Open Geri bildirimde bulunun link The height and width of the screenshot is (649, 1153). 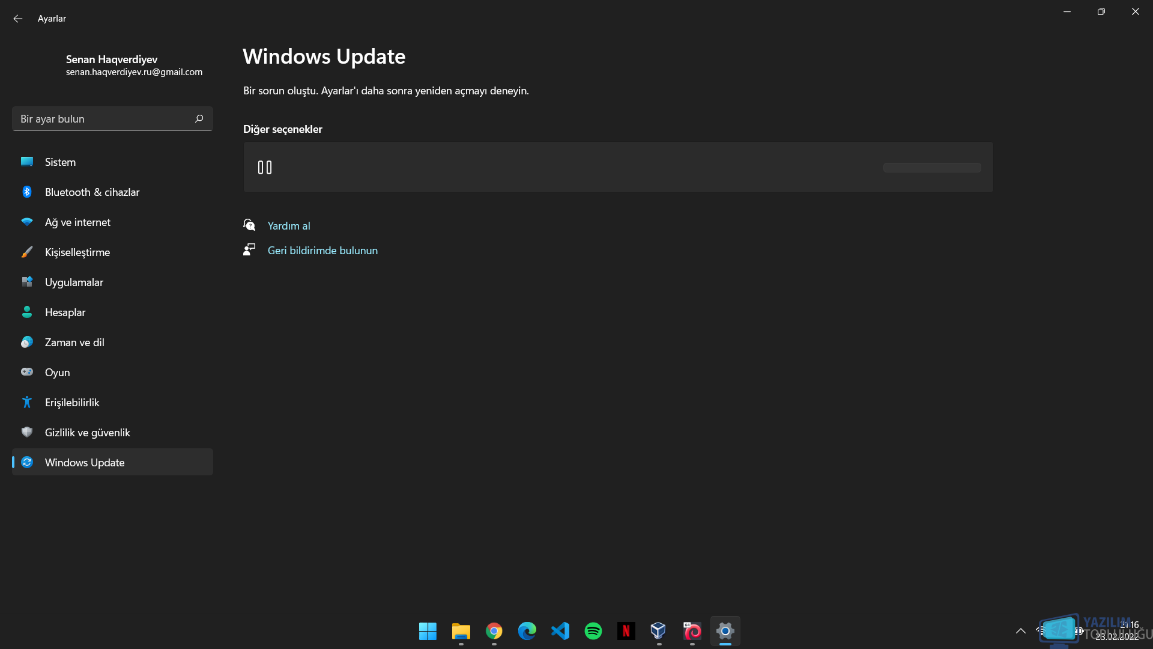(322, 250)
